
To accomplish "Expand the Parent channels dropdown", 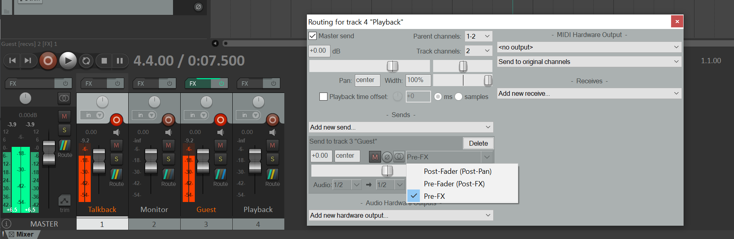I will pos(478,36).
